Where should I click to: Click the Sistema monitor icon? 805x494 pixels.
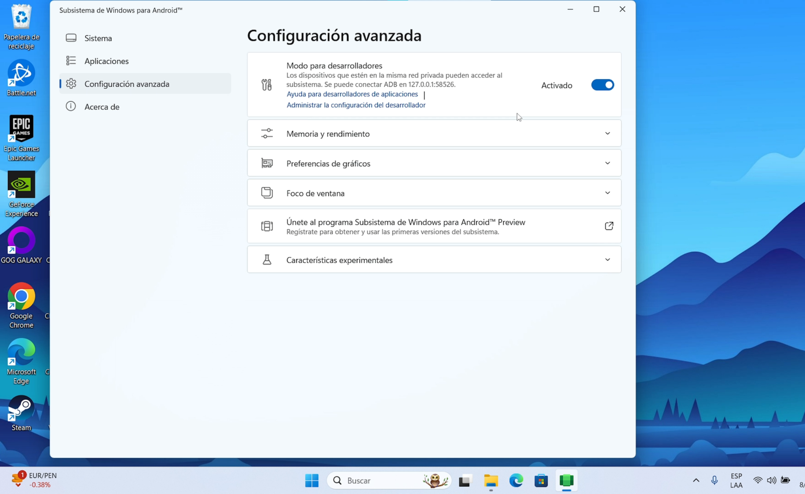[71, 38]
